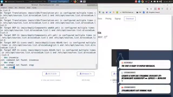
Task: Open the RESTful best practices bookmark
Action: click(127, 12)
